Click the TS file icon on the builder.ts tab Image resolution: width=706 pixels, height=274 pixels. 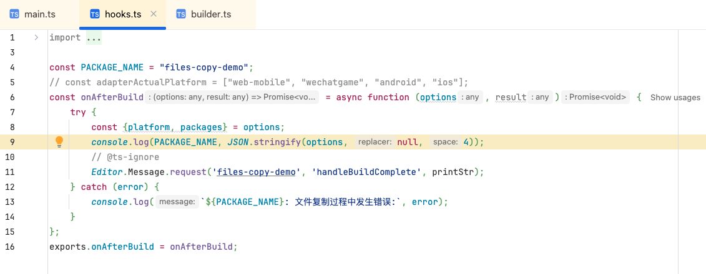click(181, 14)
